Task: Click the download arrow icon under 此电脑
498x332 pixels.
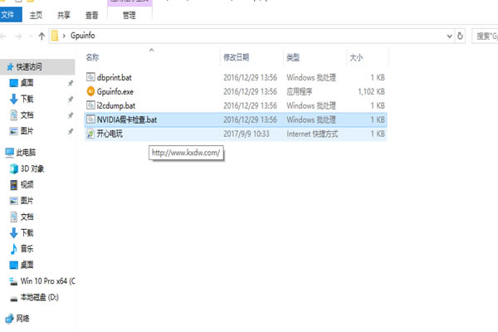Action: point(13,232)
